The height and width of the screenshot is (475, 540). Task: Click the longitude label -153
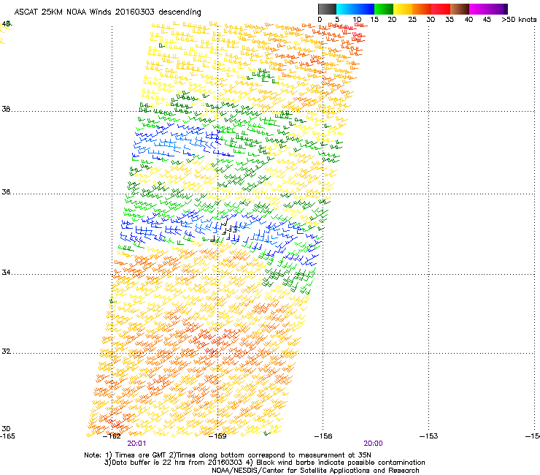coord(429,436)
